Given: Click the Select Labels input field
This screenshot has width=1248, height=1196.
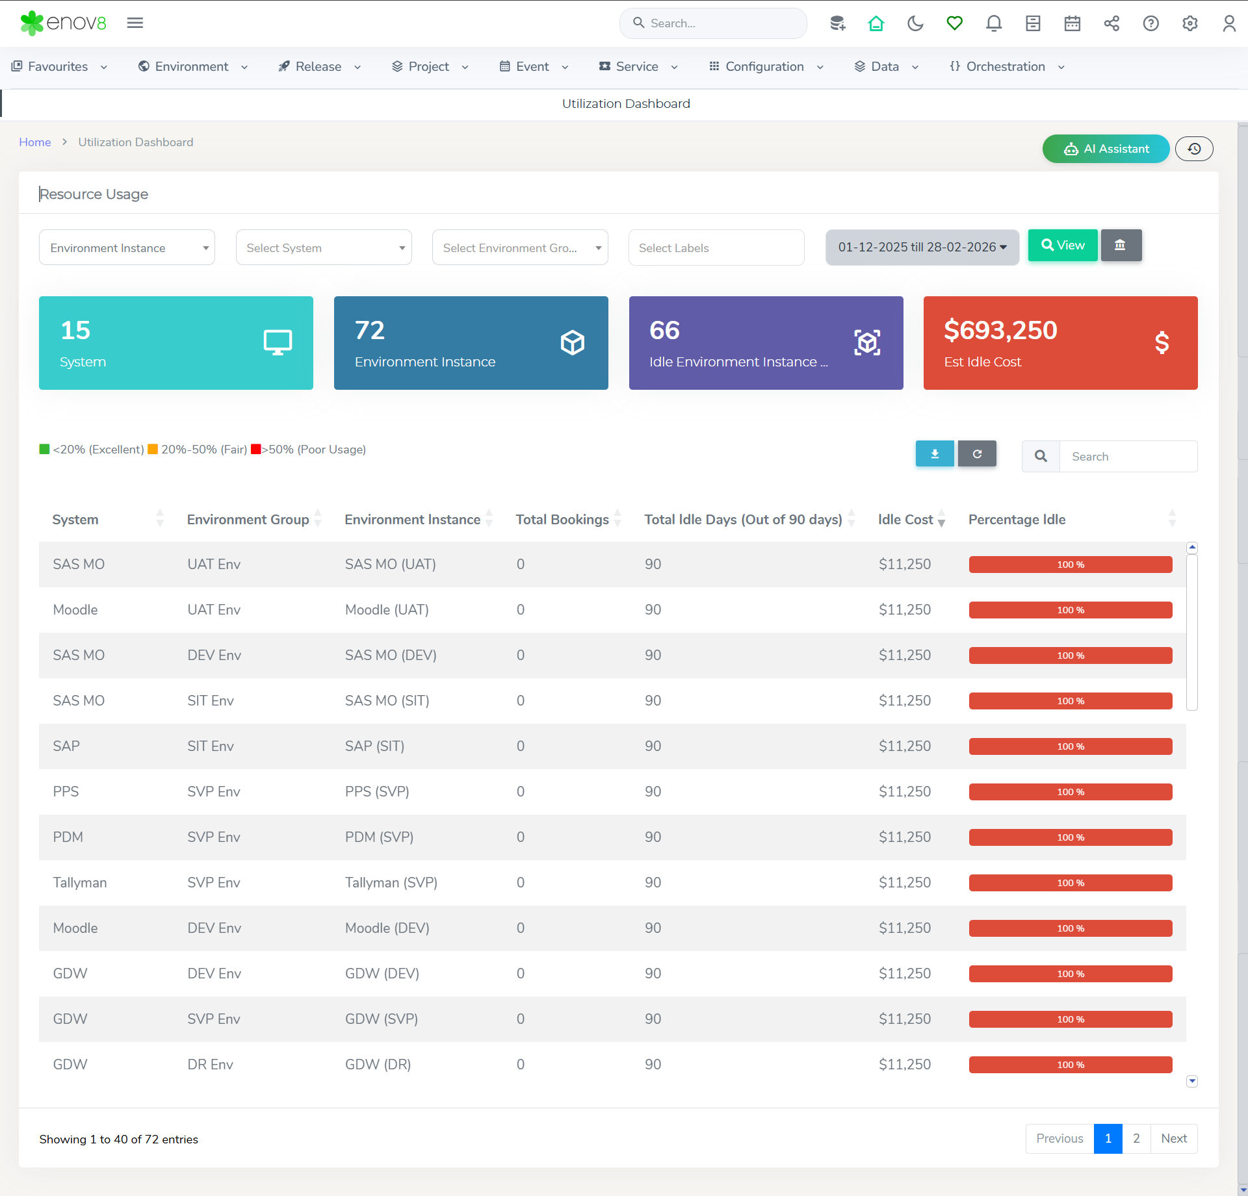Looking at the screenshot, I should coord(716,248).
